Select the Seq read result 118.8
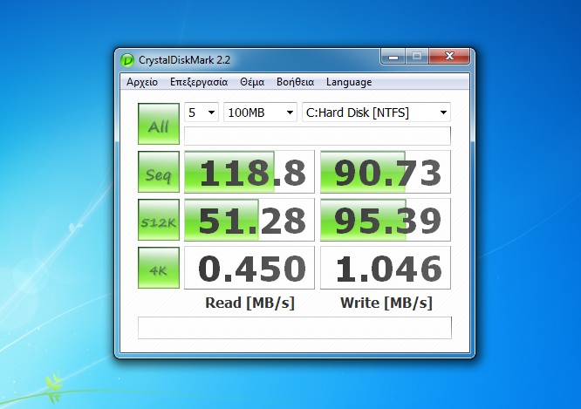Screen dimensions: 581x409 point(249,172)
